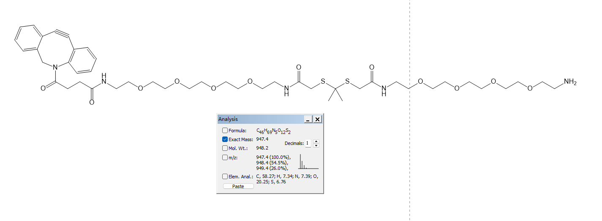Click the Paste button in Analysis
This screenshot has height=221, width=602.
click(238, 186)
